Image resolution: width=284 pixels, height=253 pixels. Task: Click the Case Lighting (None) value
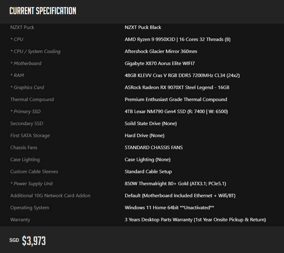tap(147, 160)
